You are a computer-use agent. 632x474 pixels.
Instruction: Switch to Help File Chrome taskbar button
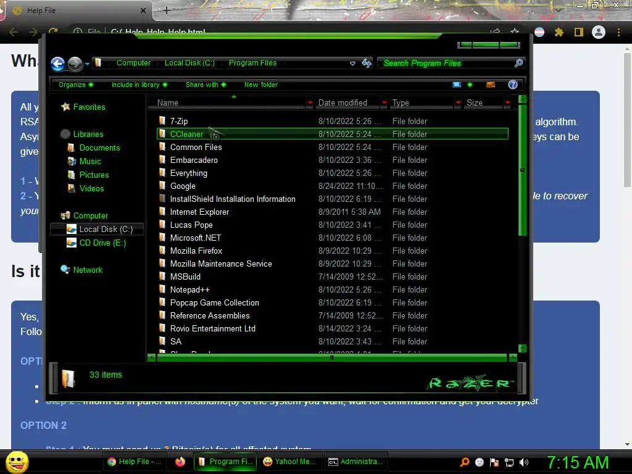tap(134, 462)
